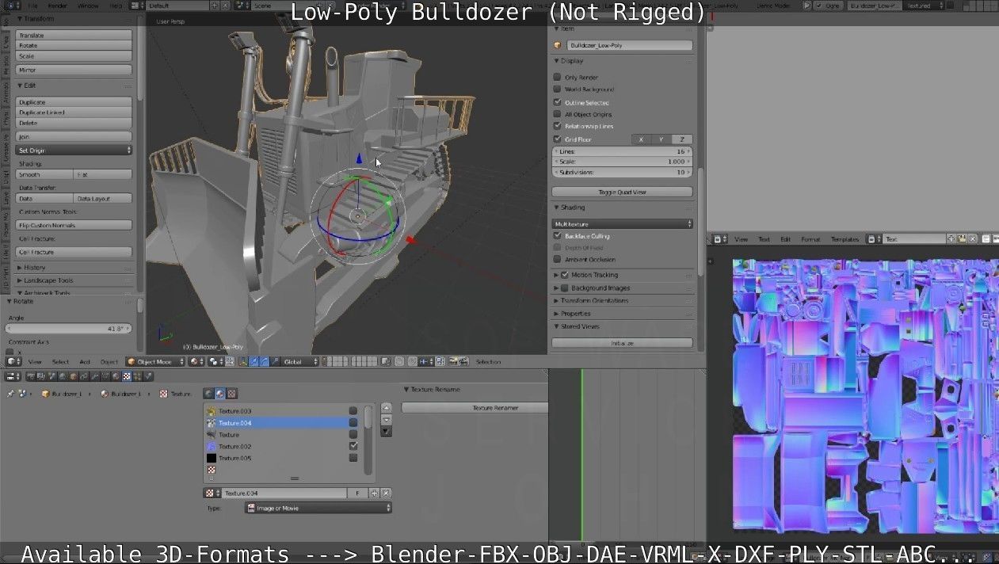The height and width of the screenshot is (564, 999).
Task: Open Select menu in 3D view header
Action: coord(60,362)
